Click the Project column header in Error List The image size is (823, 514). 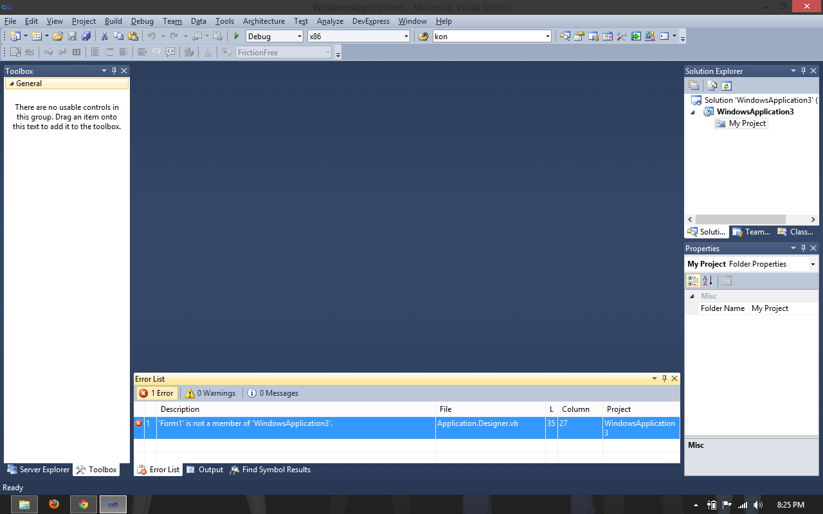(x=641, y=409)
